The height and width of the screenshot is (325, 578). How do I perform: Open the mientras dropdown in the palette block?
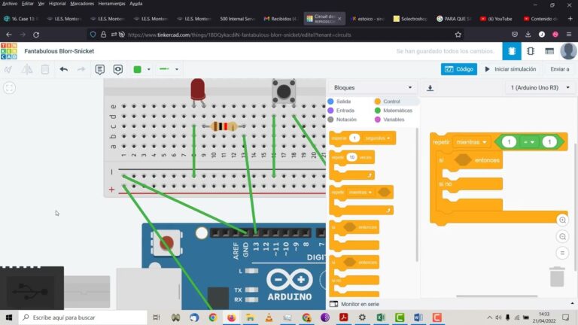click(x=360, y=193)
